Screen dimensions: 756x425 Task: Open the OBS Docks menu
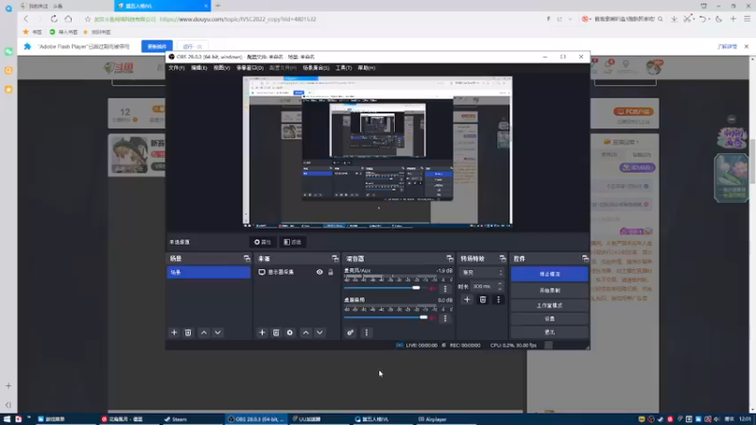click(249, 68)
